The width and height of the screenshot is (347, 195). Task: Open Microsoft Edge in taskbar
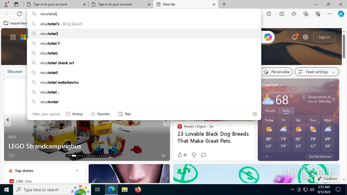tap(111, 190)
